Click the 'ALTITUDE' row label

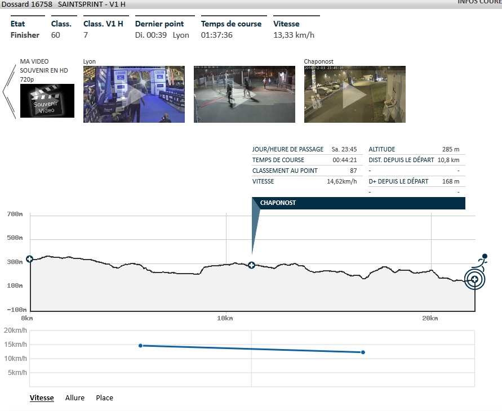point(382,149)
